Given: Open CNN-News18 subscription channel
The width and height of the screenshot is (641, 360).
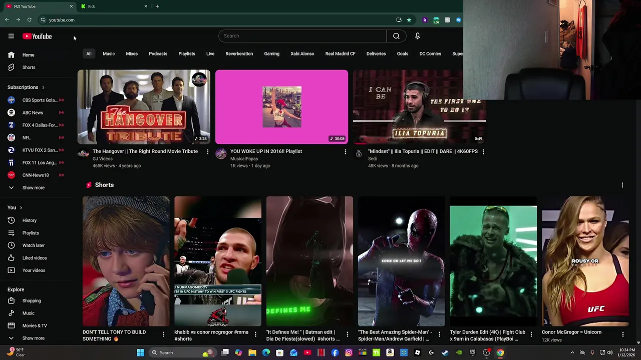Looking at the screenshot, I should click(x=36, y=175).
